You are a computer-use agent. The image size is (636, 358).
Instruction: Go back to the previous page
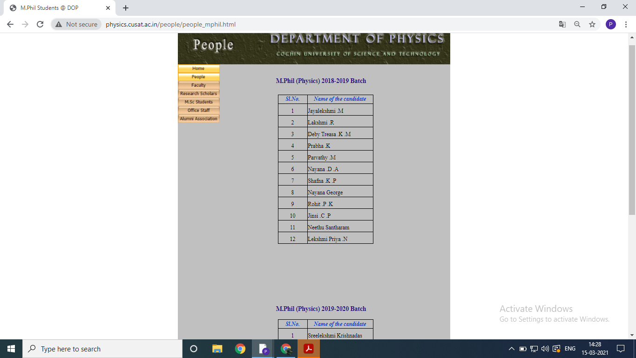coord(10,24)
